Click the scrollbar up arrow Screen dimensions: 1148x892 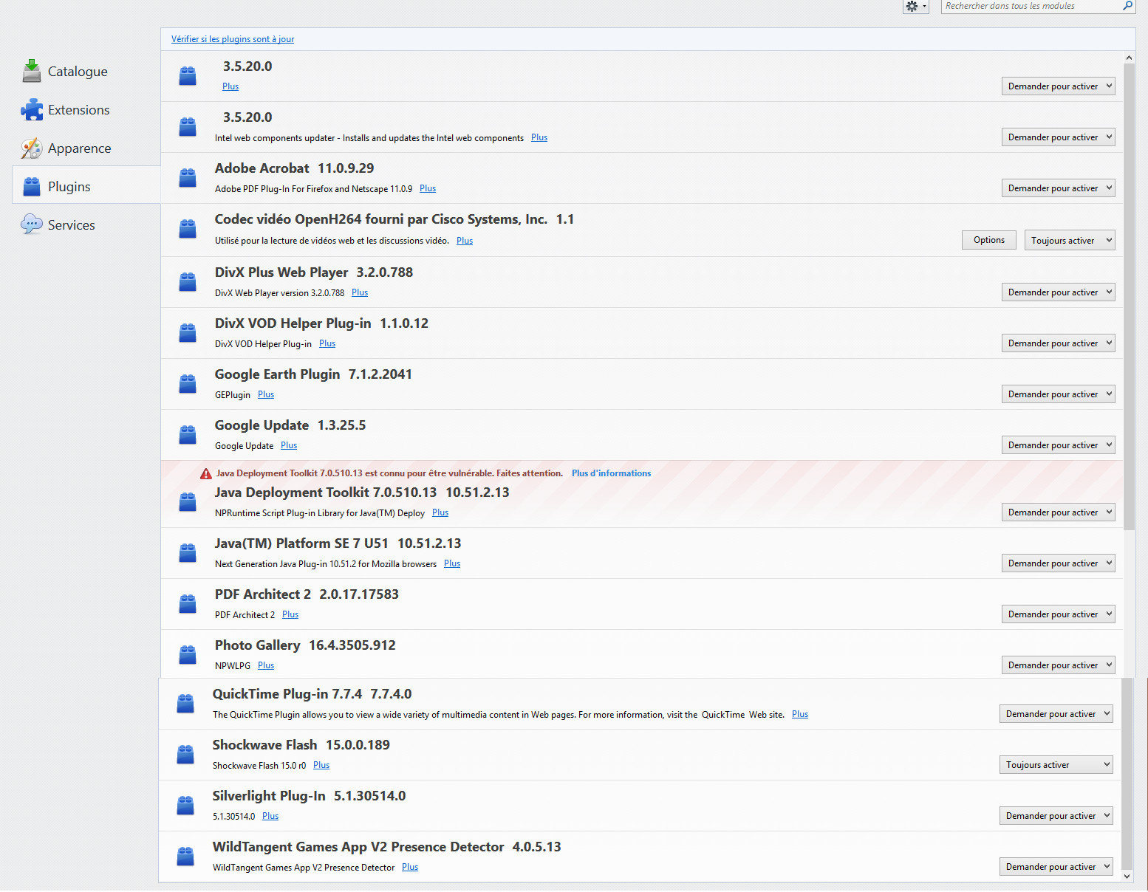click(x=1129, y=57)
